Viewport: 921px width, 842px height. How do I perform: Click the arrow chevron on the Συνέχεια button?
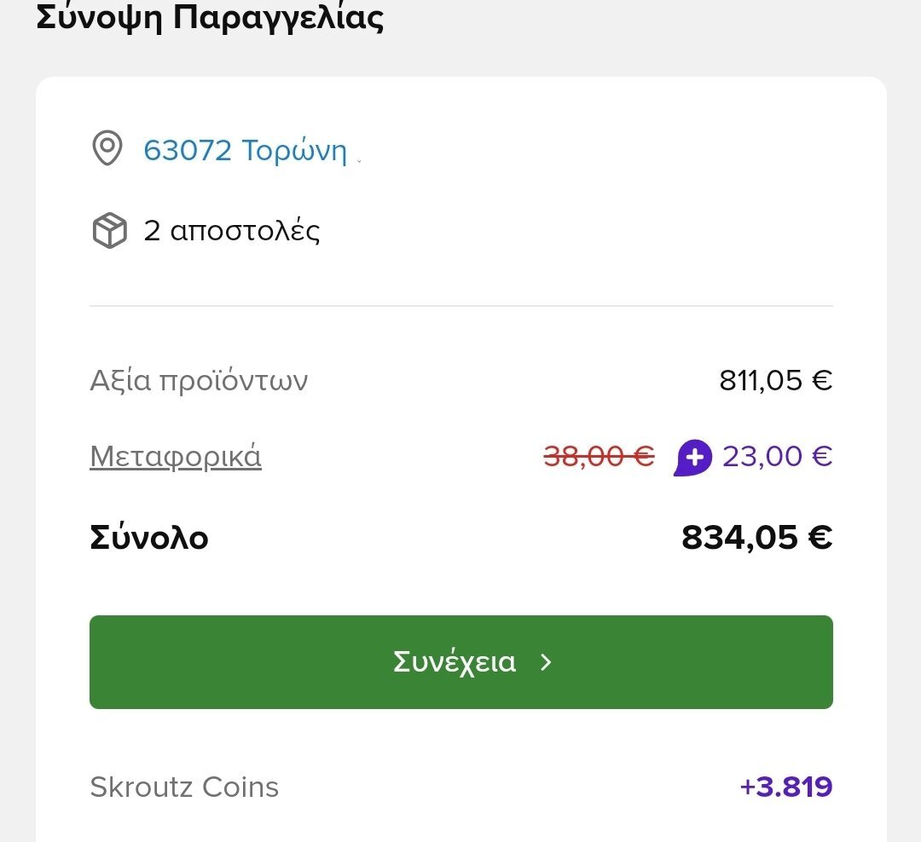click(x=547, y=662)
